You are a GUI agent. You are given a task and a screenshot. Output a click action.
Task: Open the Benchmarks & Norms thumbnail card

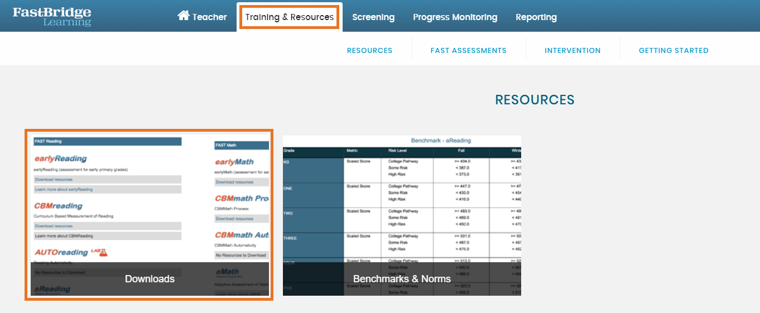pos(402,215)
